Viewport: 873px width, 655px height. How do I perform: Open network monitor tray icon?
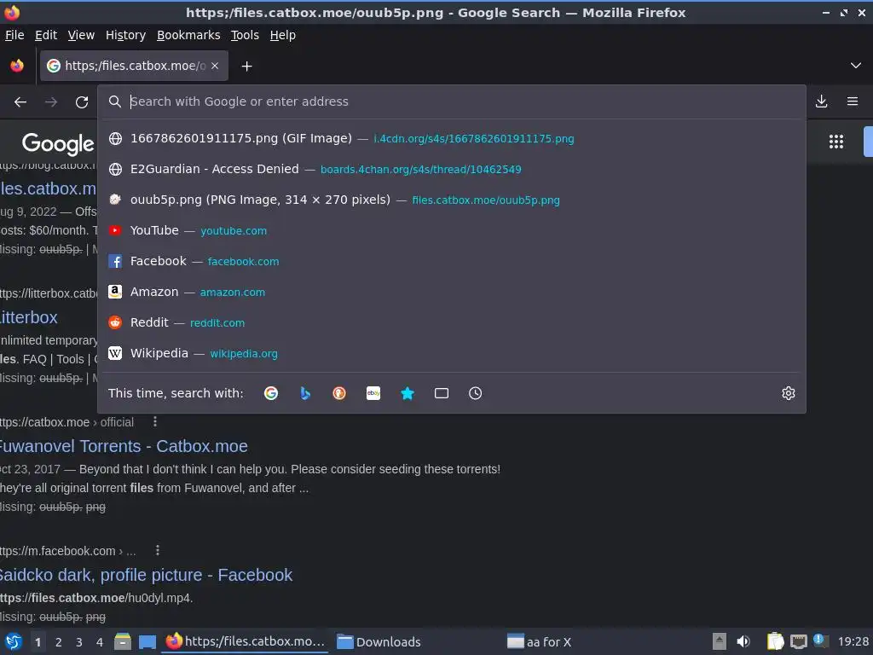798,641
